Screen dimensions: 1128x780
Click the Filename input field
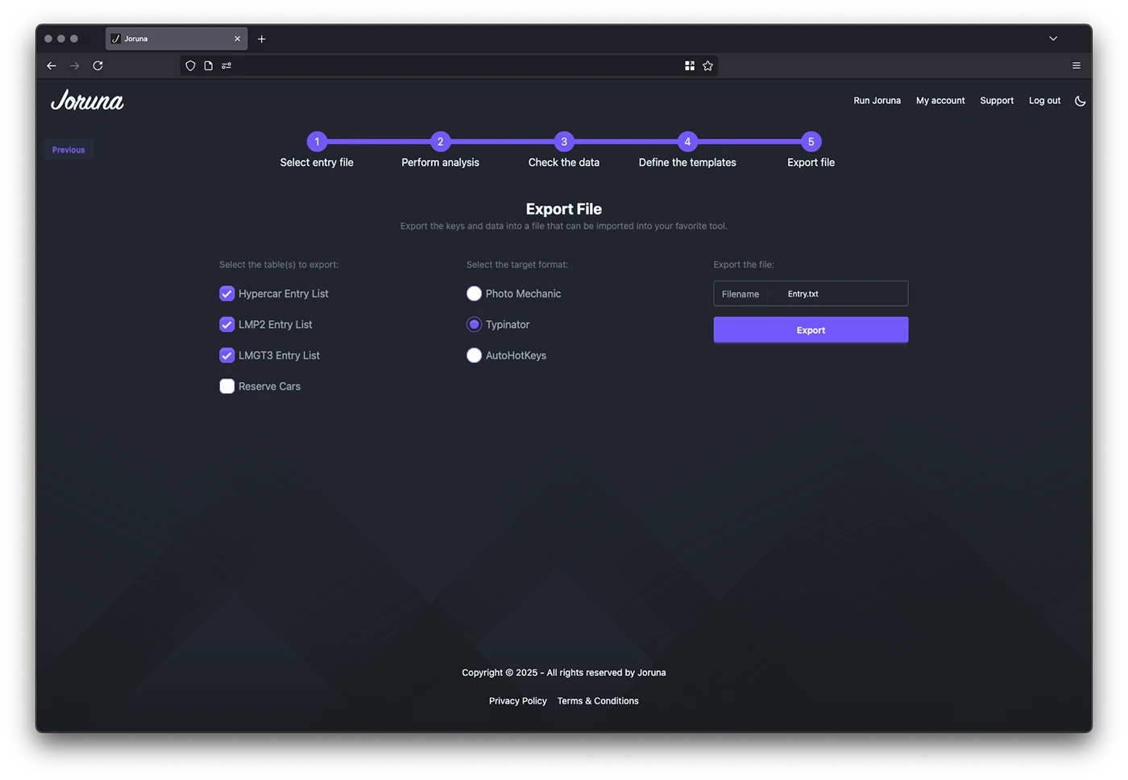(838, 294)
